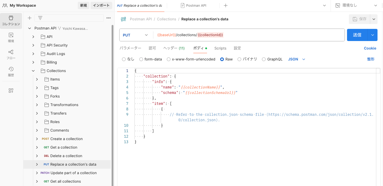Select the GraphQL body type radio
383x186 pixels.
click(263, 59)
